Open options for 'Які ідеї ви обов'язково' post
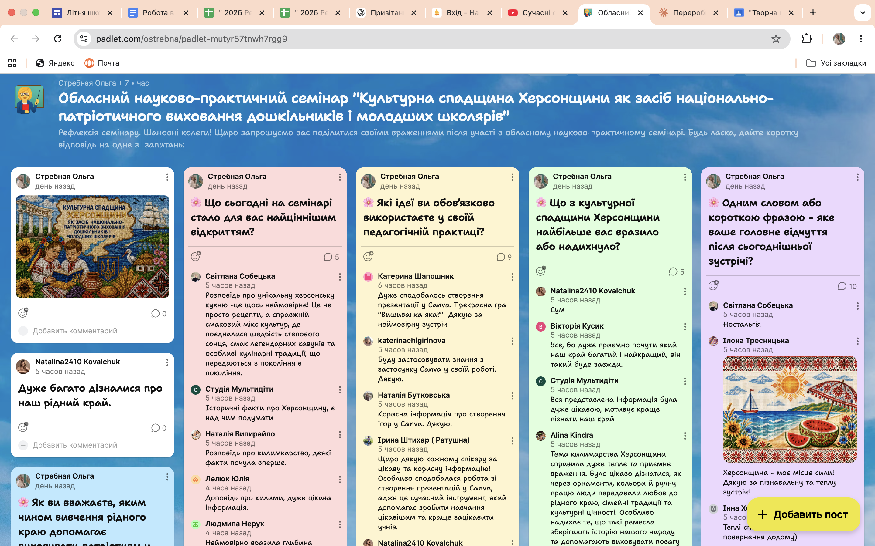 (x=512, y=177)
